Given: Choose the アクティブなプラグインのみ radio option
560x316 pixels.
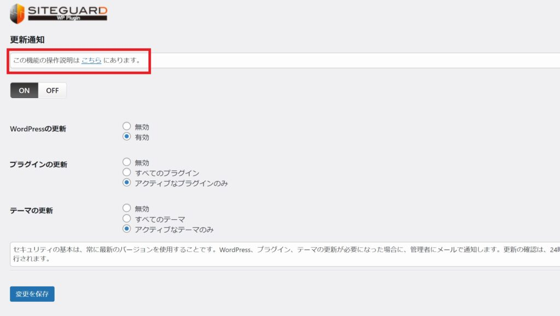Looking at the screenshot, I should 127,183.
